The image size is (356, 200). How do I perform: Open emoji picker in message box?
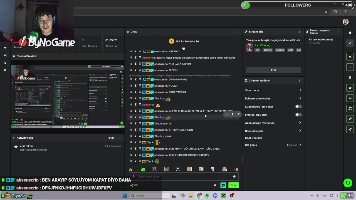(x=234, y=176)
